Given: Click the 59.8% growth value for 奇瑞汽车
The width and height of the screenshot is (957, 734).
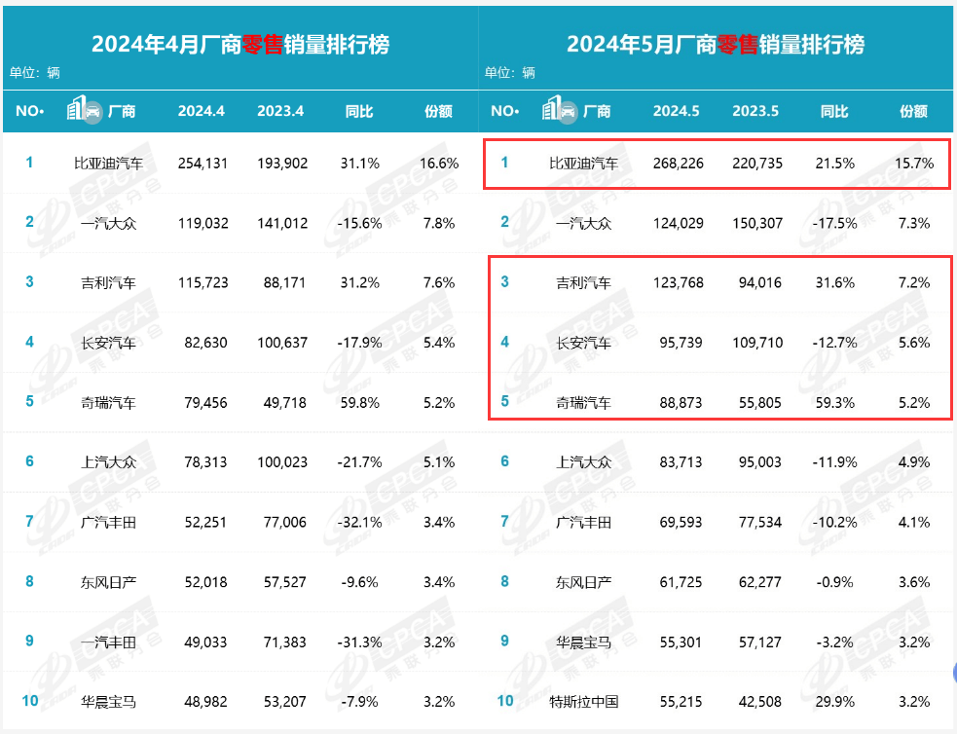Looking at the screenshot, I should click(x=359, y=402).
